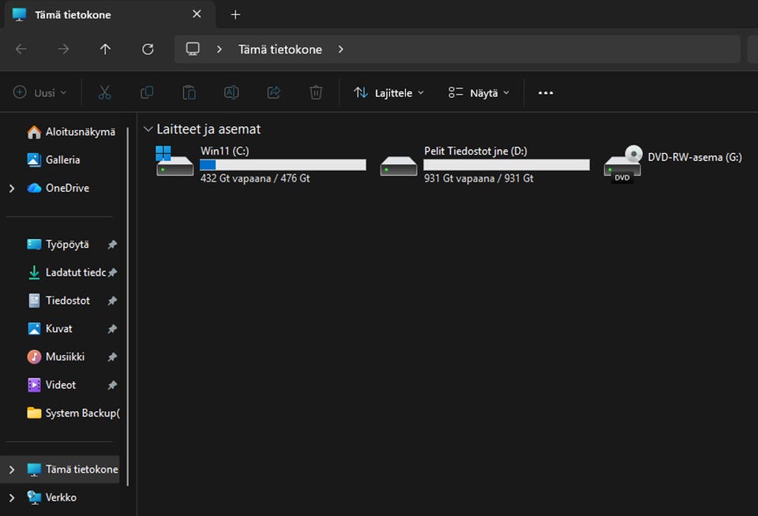Image resolution: width=758 pixels, height=516 pixels.
Task: Click the Paste clipboard icon
Action: [x=189, y=92]
